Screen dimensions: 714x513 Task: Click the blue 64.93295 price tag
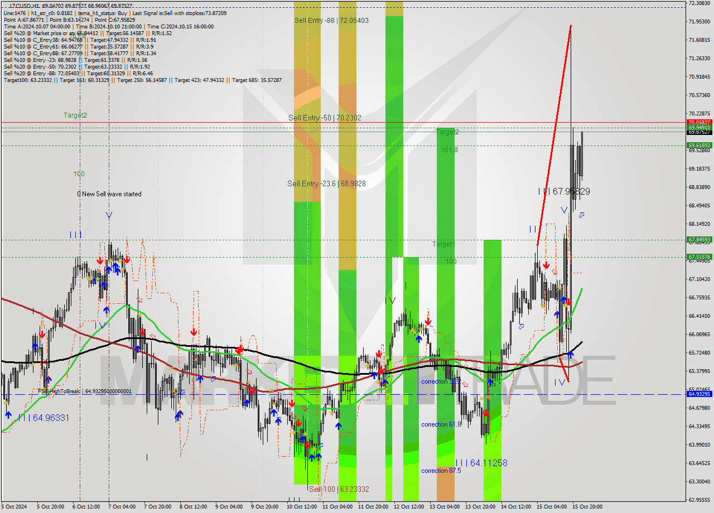[x=699, y=394]
